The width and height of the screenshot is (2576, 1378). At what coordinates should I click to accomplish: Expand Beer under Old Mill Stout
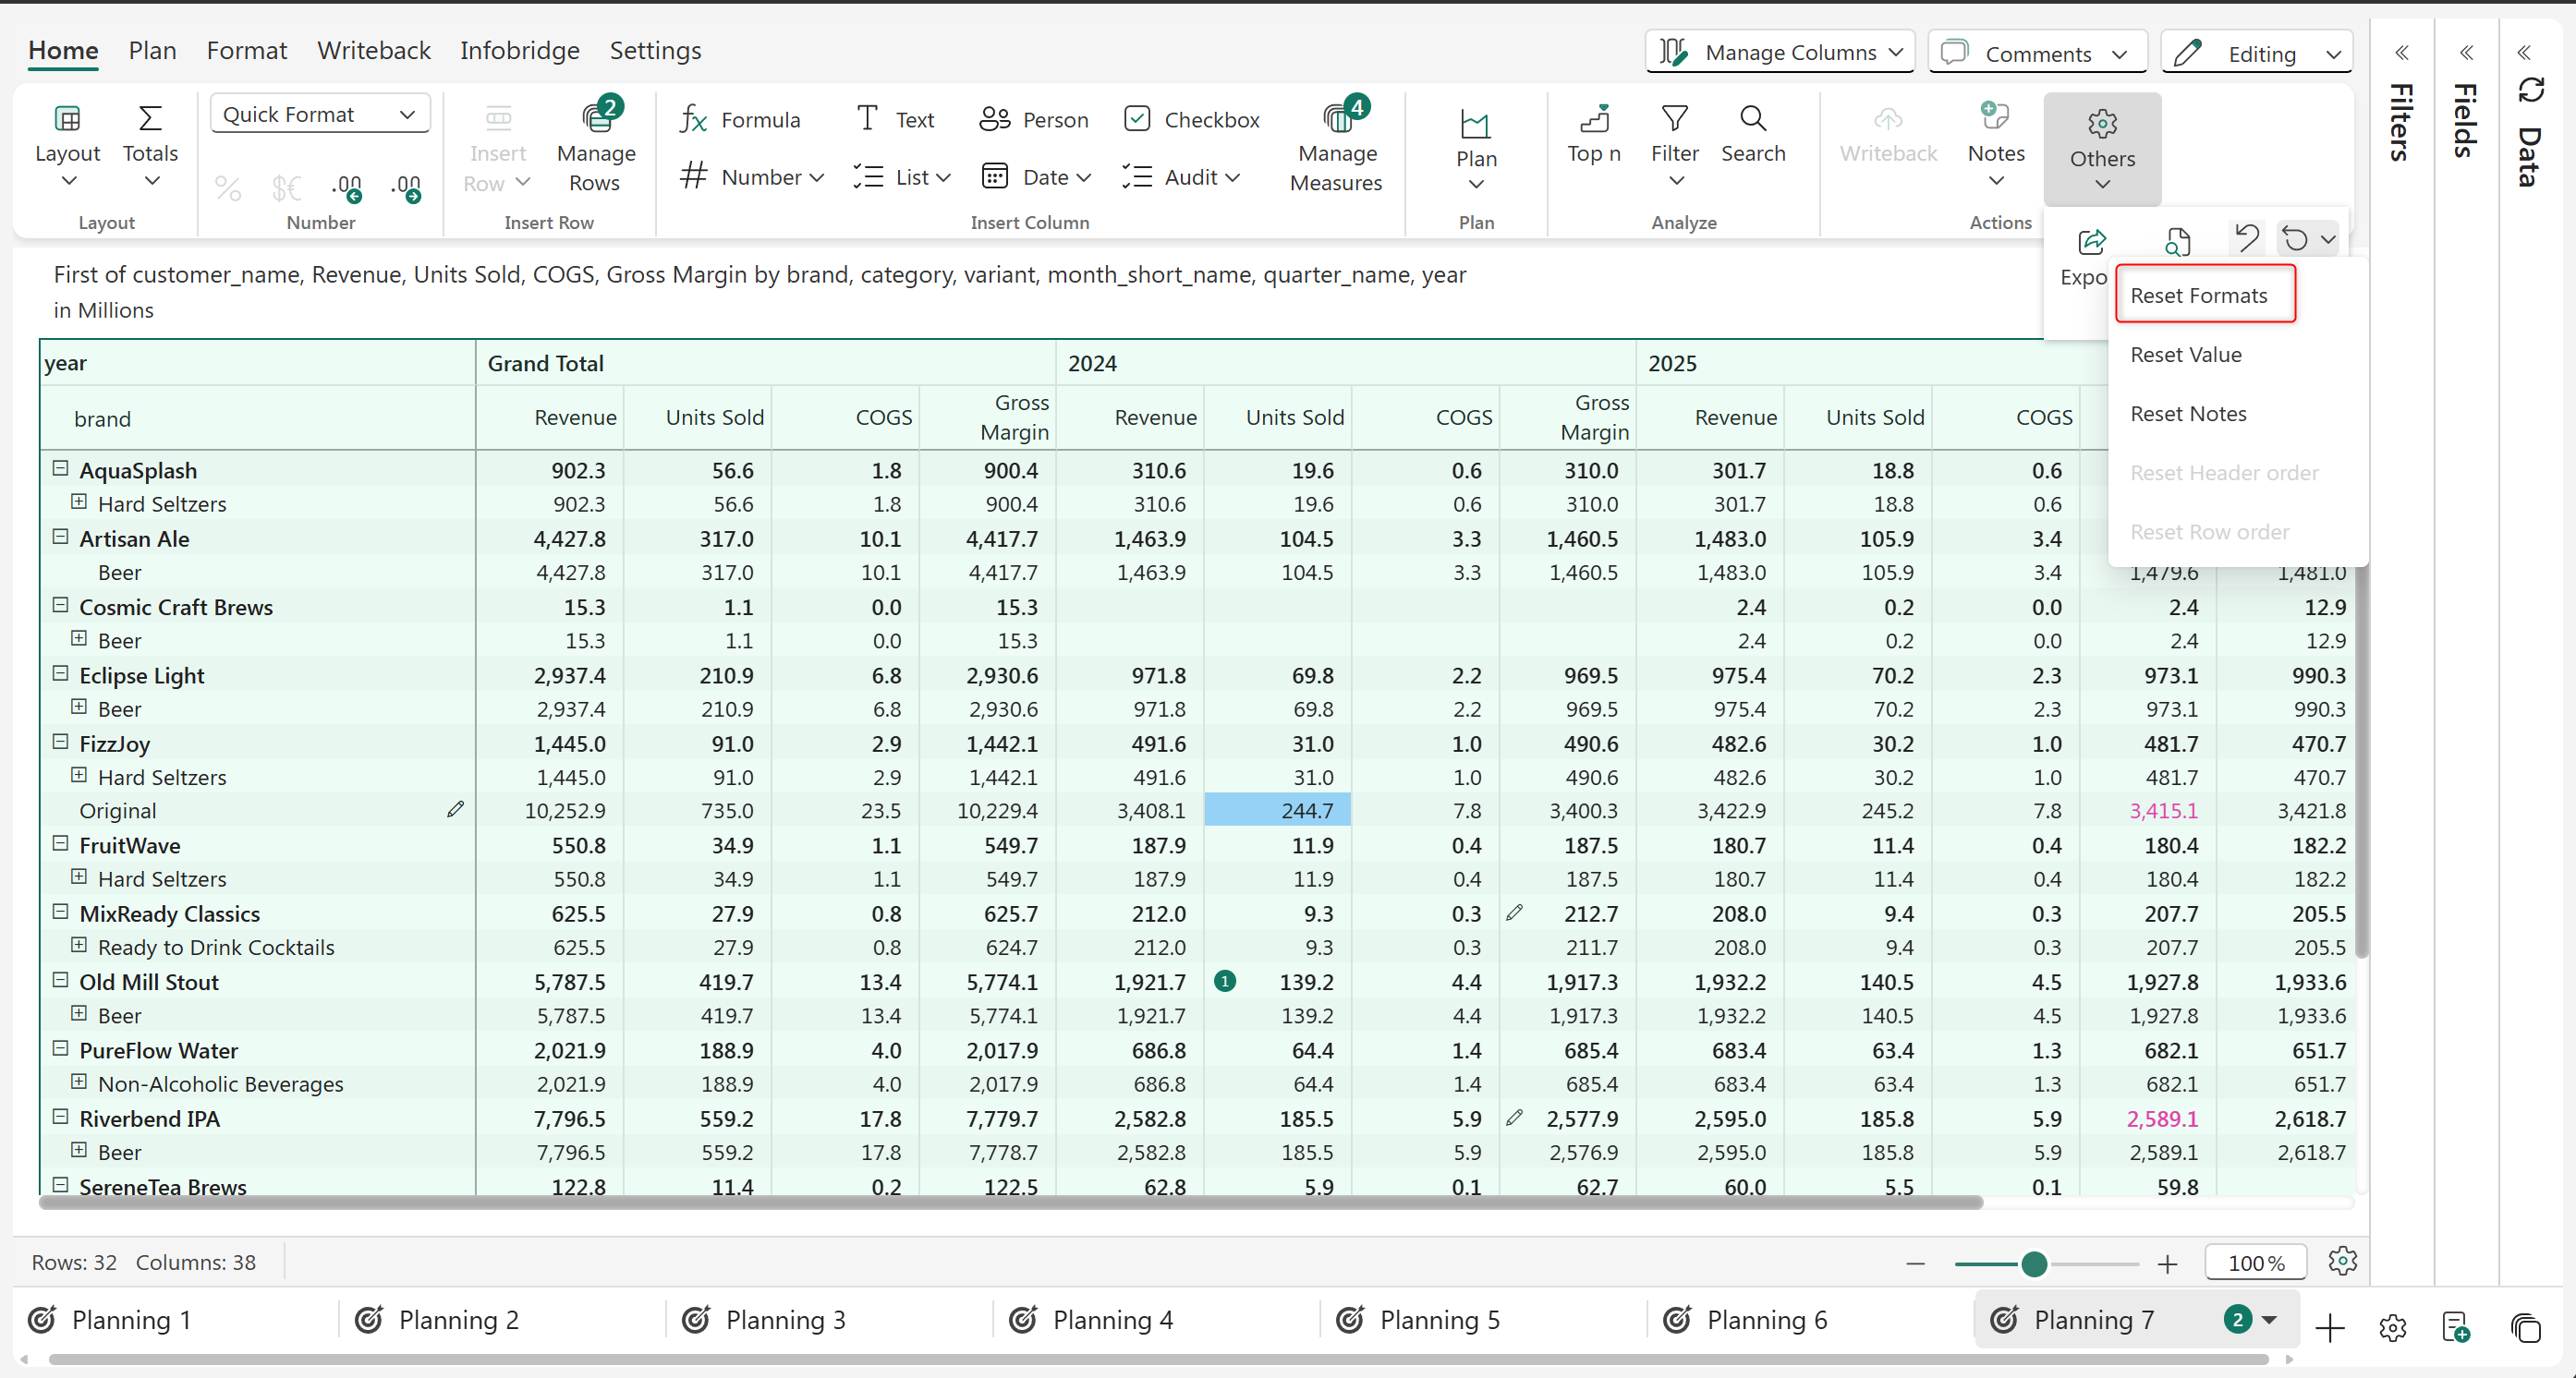[79, 1013]
